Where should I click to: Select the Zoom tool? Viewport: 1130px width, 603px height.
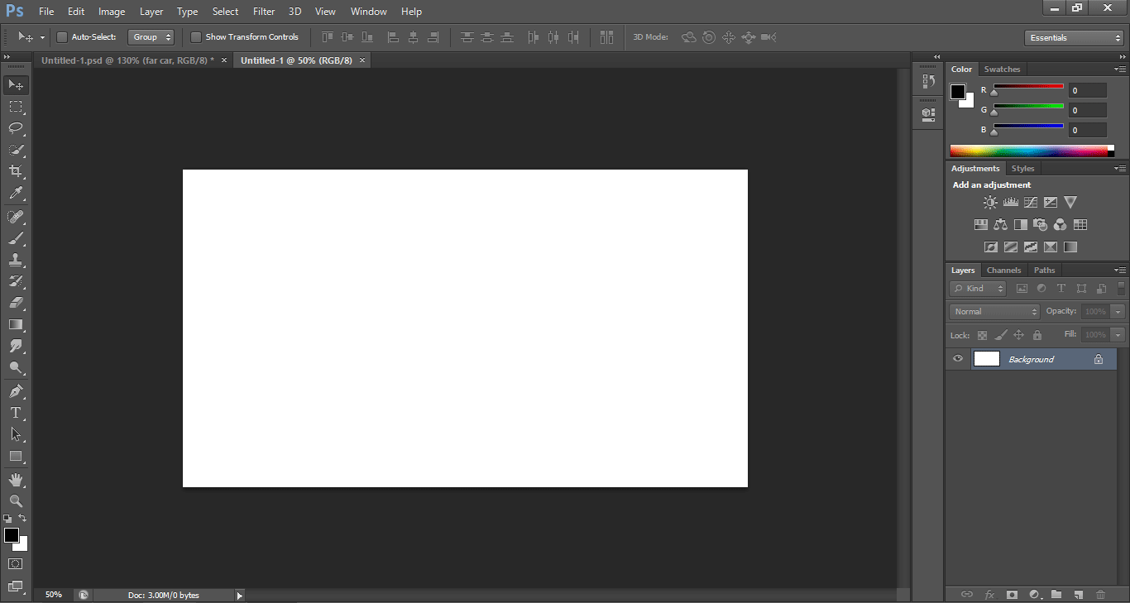coord(16,501)
